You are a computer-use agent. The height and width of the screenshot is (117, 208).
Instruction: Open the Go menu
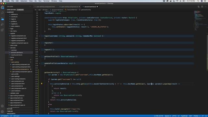click(x=35, y=1)
